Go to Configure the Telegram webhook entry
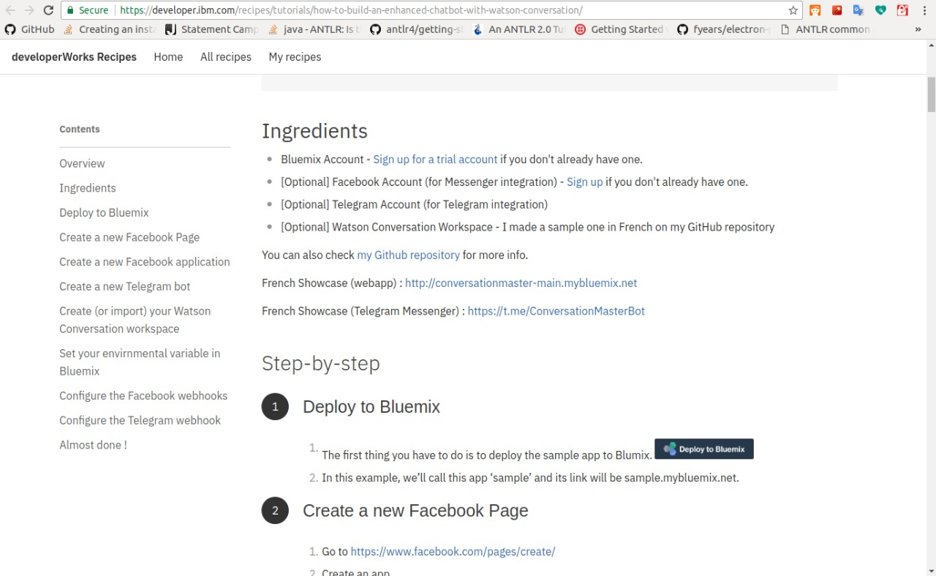The image size is (936, 576). click(x=140, y=420)
